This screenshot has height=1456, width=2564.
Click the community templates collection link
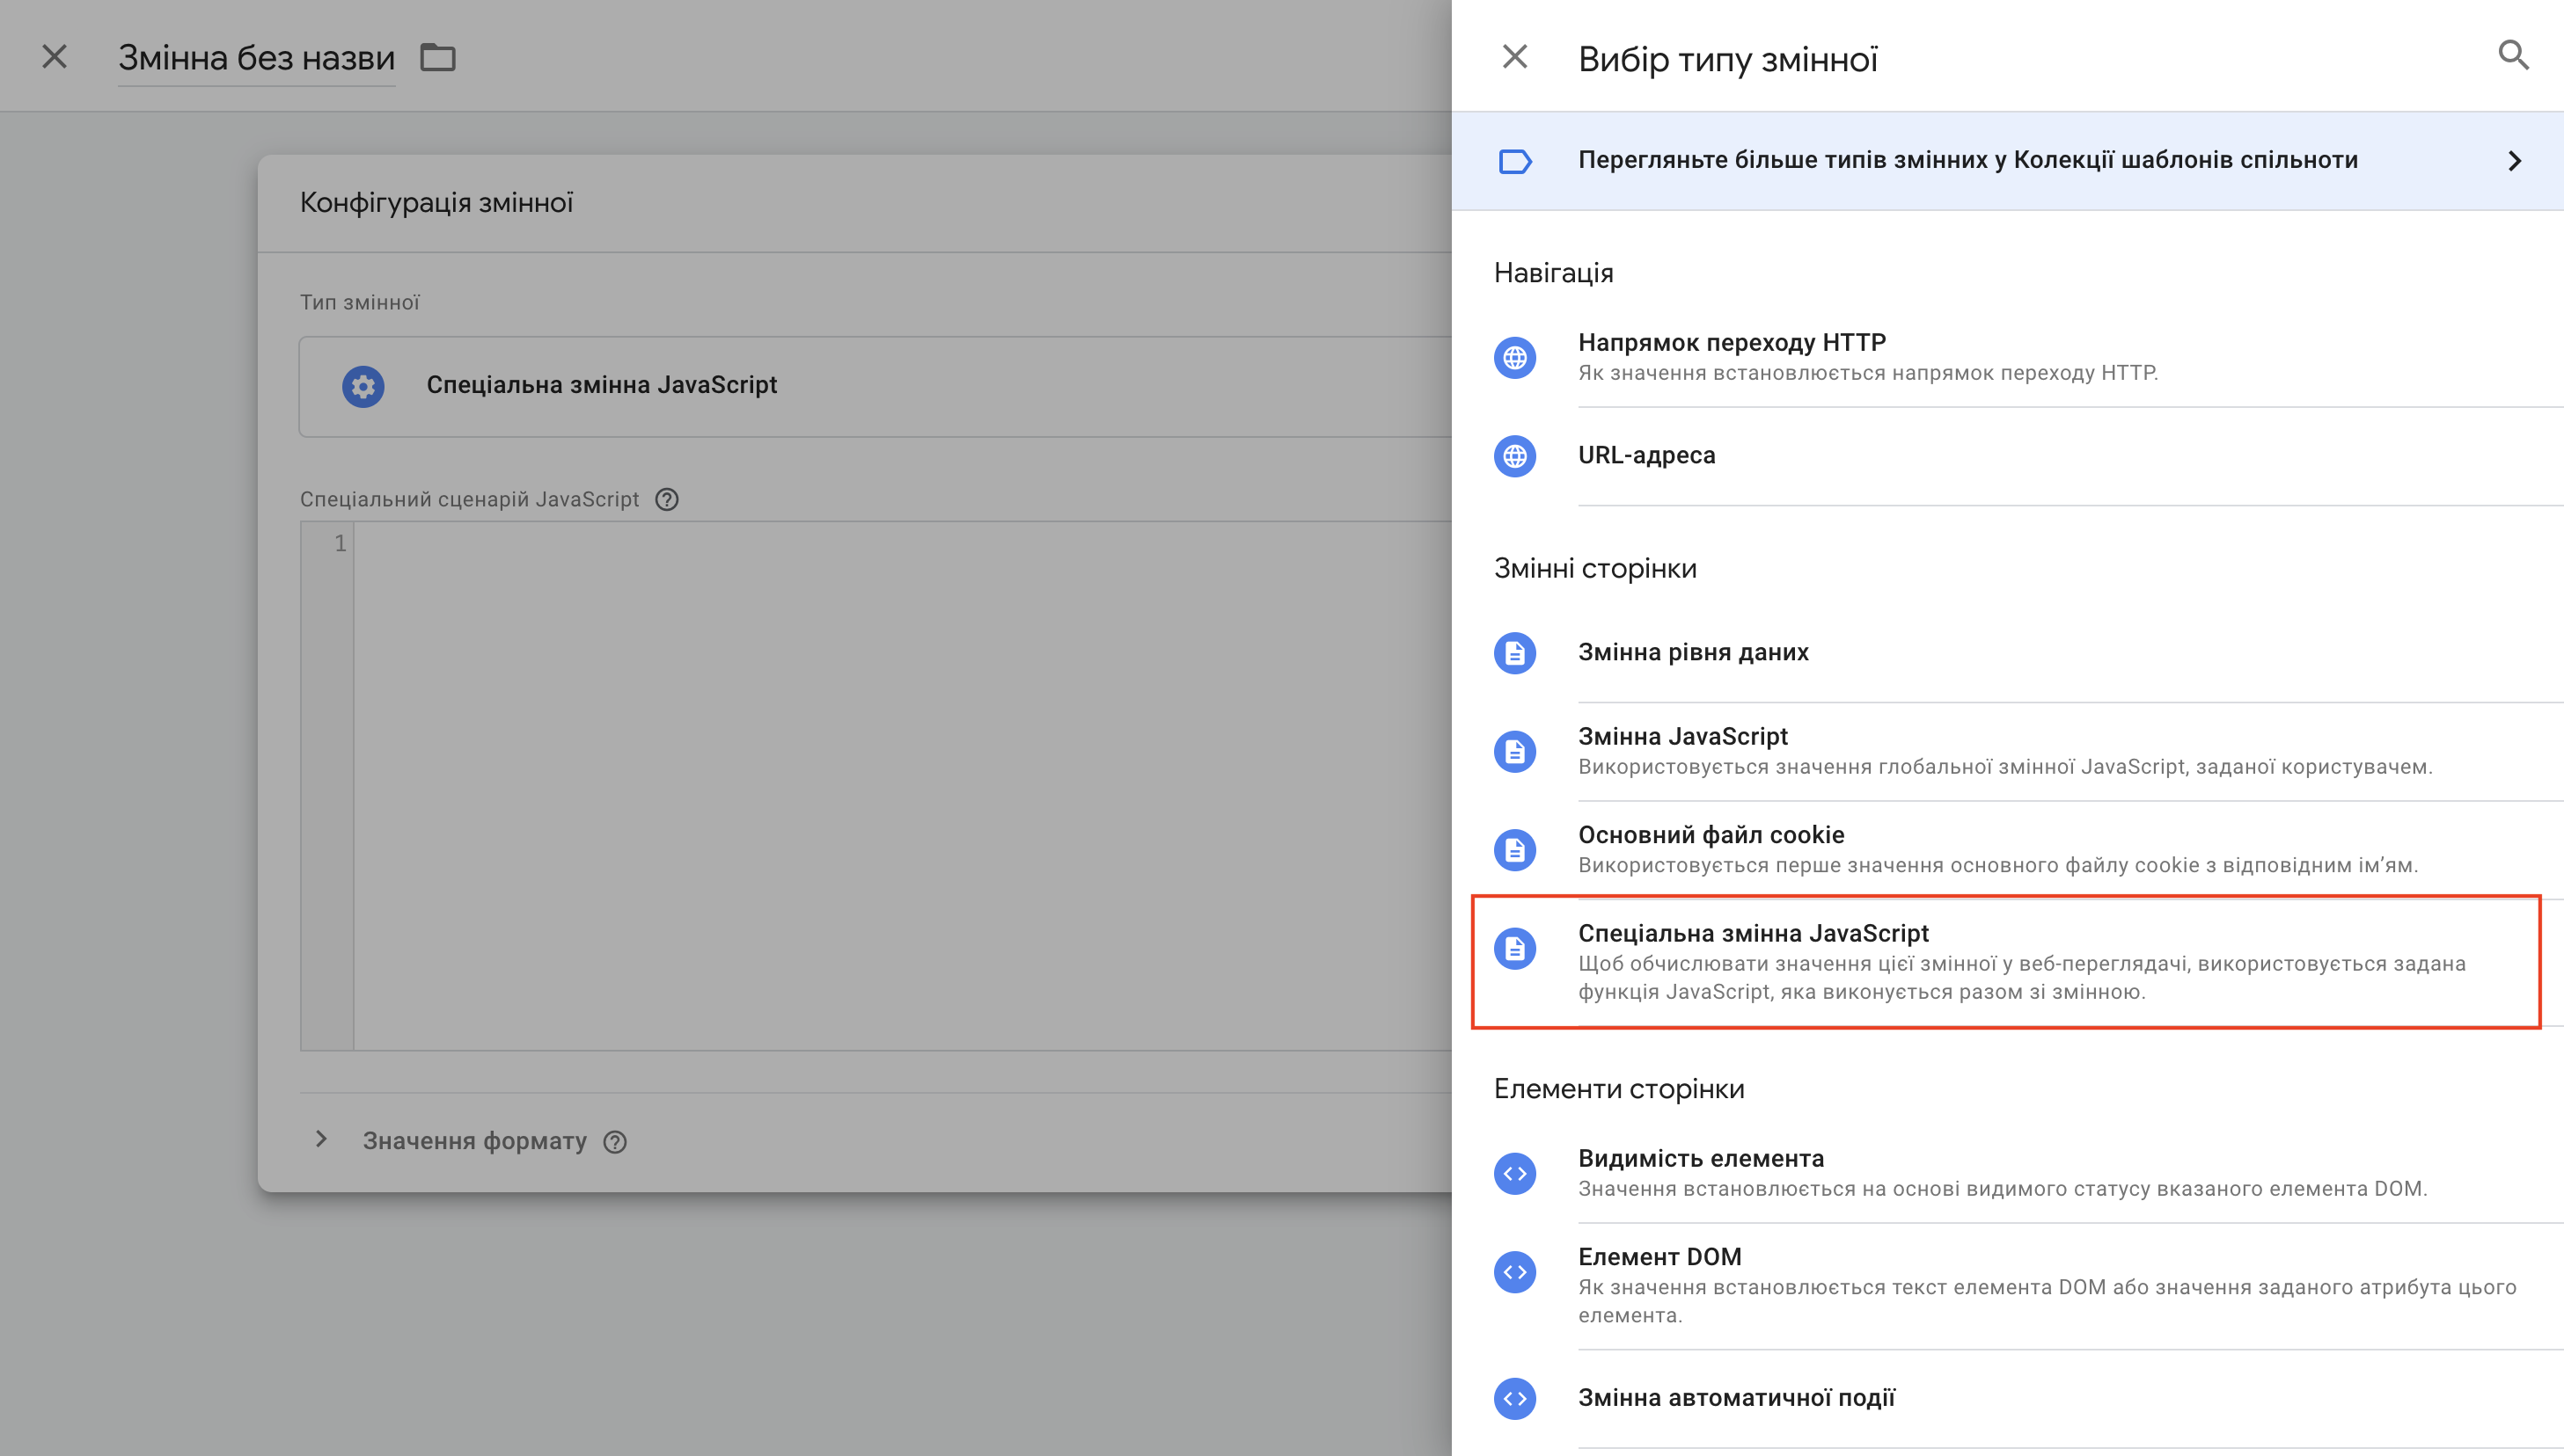[x=2011, y=160]
